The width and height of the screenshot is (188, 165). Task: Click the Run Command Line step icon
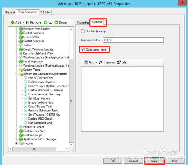coord(26,123)
